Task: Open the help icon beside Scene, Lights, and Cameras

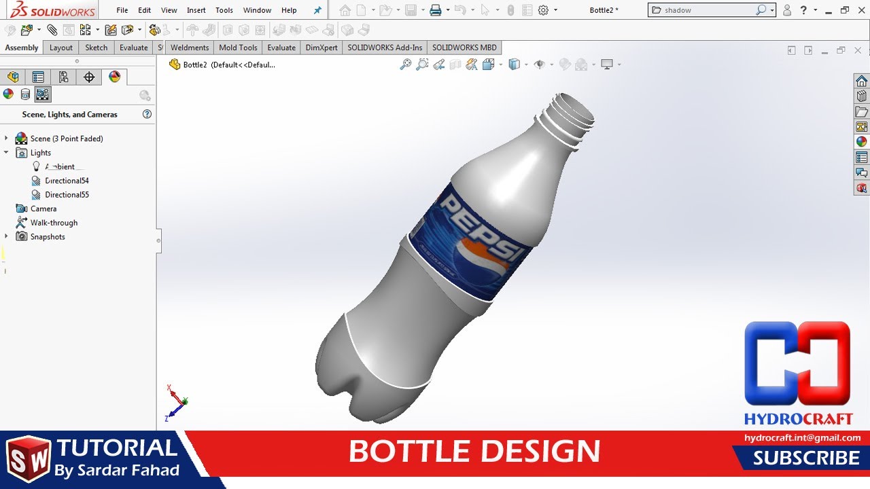Action: click(147, 114)
